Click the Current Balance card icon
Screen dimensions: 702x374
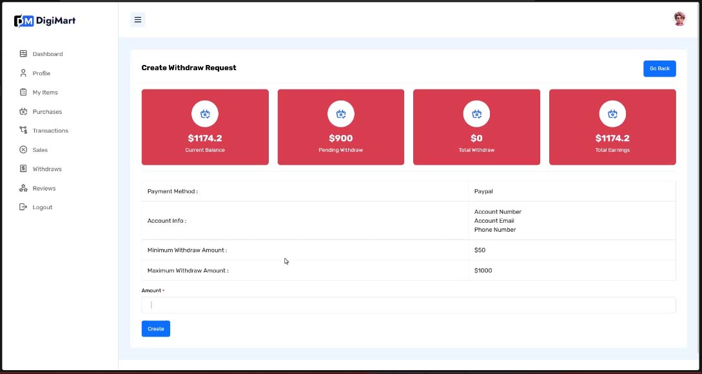205,114
